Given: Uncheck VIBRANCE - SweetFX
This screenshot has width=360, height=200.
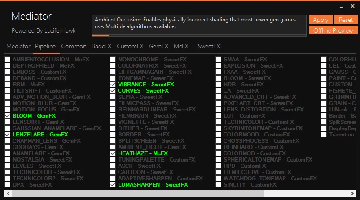Looking at the screenshot, I should coord(113,85).
